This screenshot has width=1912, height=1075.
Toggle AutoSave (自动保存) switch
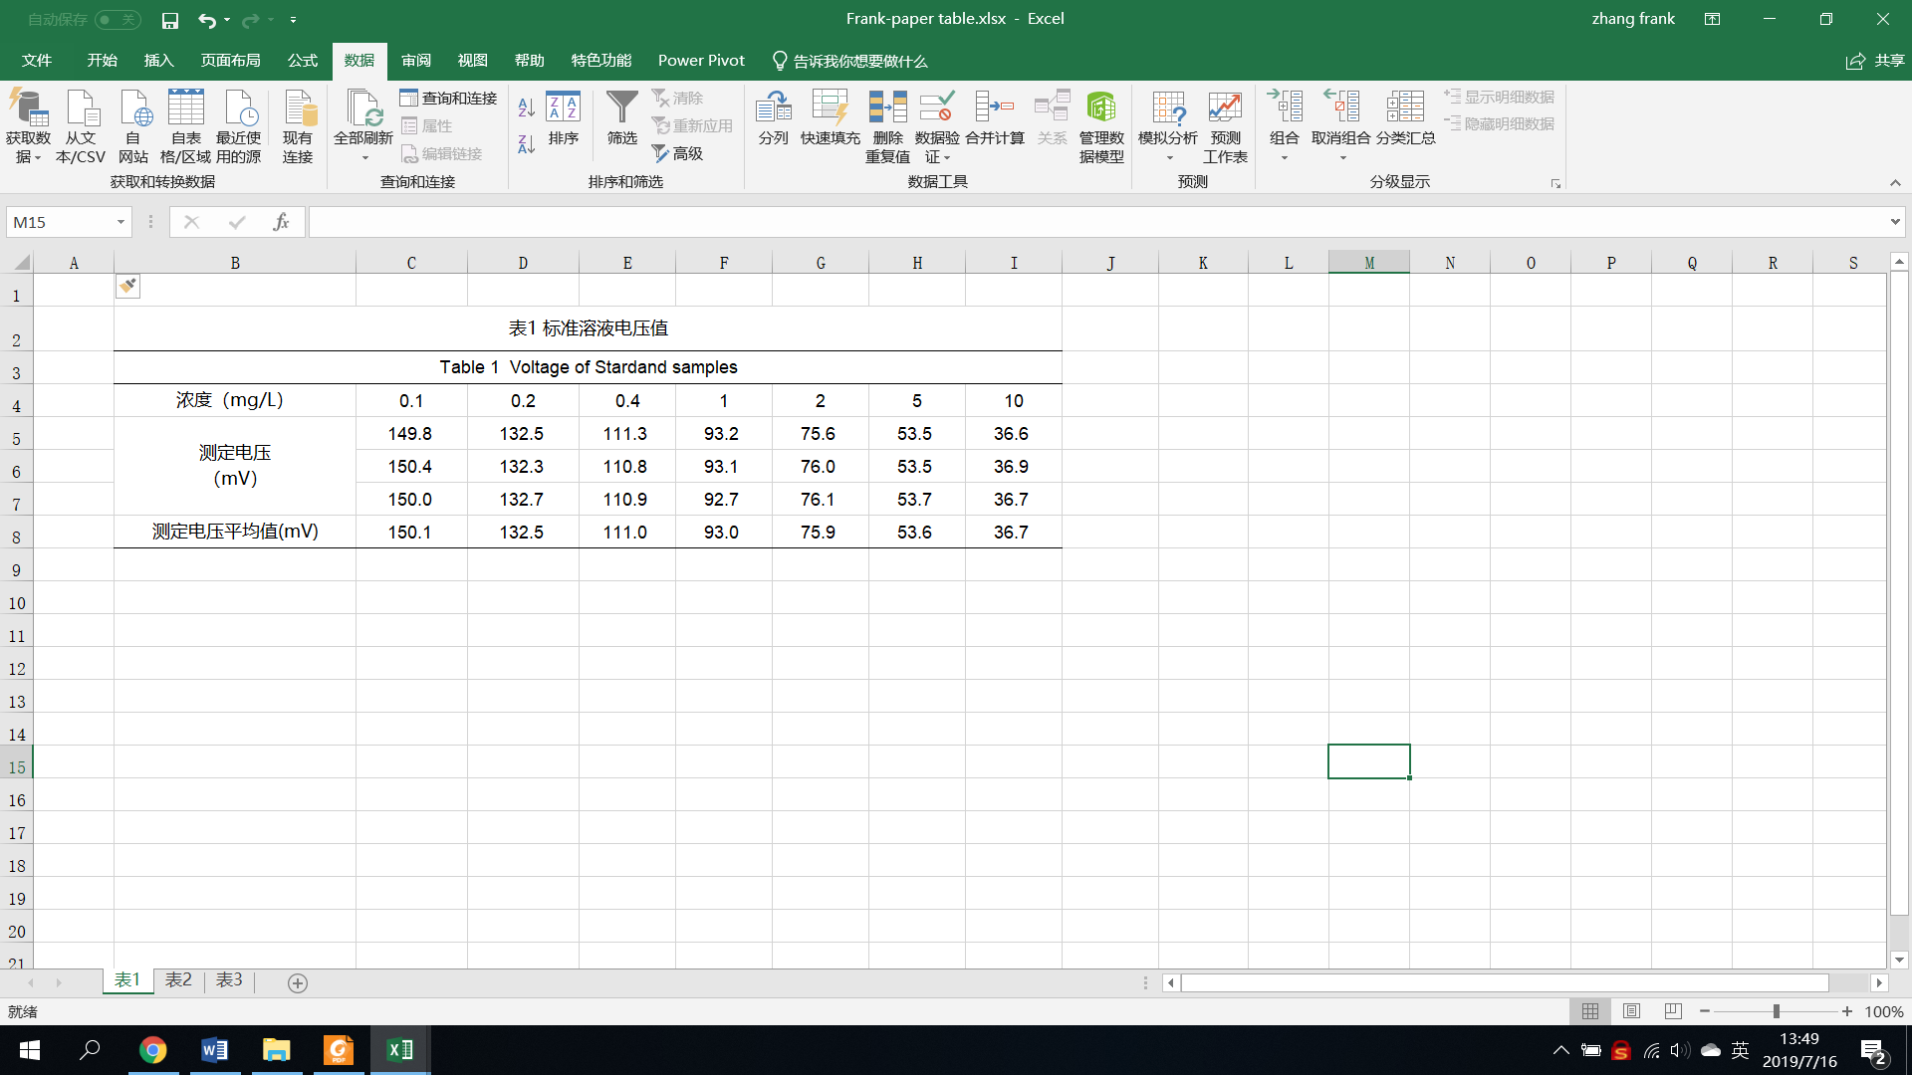pos(118,20)
